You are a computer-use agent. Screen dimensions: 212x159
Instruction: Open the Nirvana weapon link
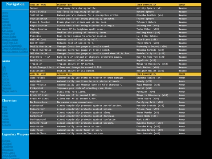coord(6,141)
